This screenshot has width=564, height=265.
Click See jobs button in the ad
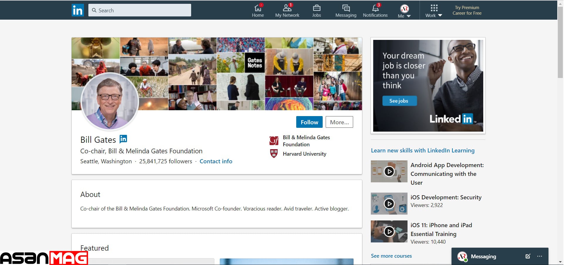point(399,101)
